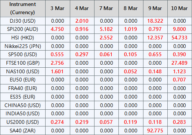Click the 0.707 value for EU50
Viewport: 192px width, 135px height.
point(179,80)
